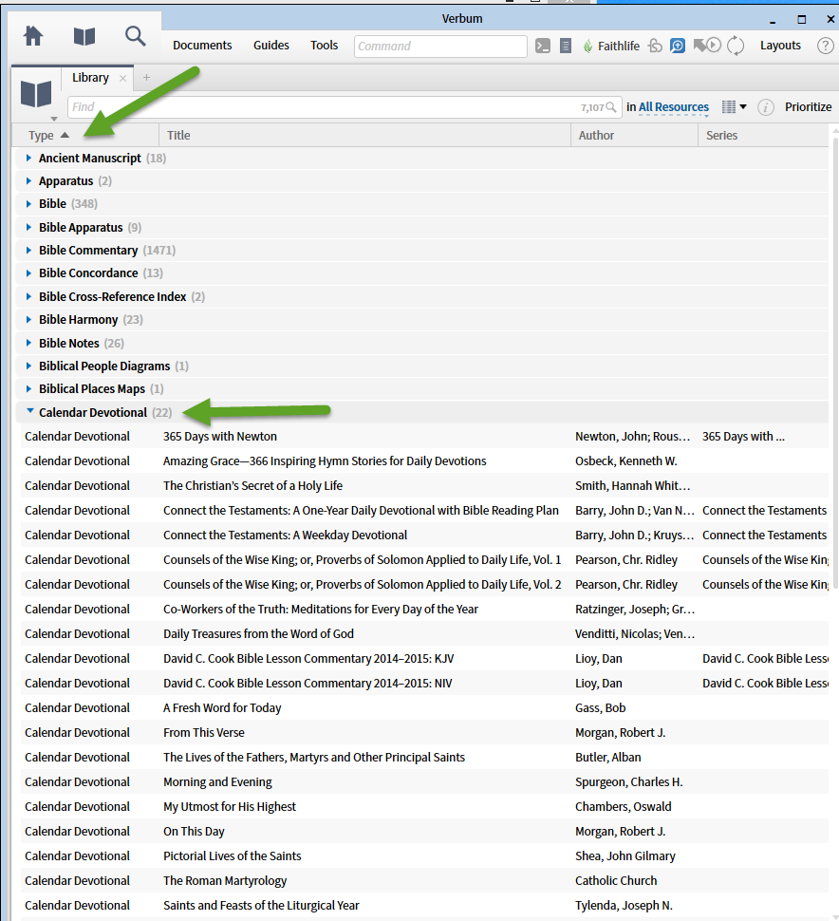Open Faithlife leaf icon
The height and width of the screenshot is (921, 839).
[587, 46]
